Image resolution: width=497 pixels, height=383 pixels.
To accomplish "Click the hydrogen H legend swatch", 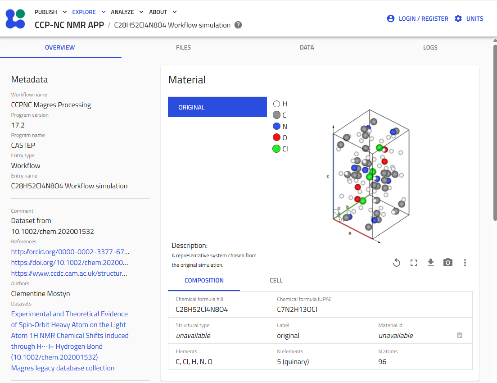I will point(277,104).
